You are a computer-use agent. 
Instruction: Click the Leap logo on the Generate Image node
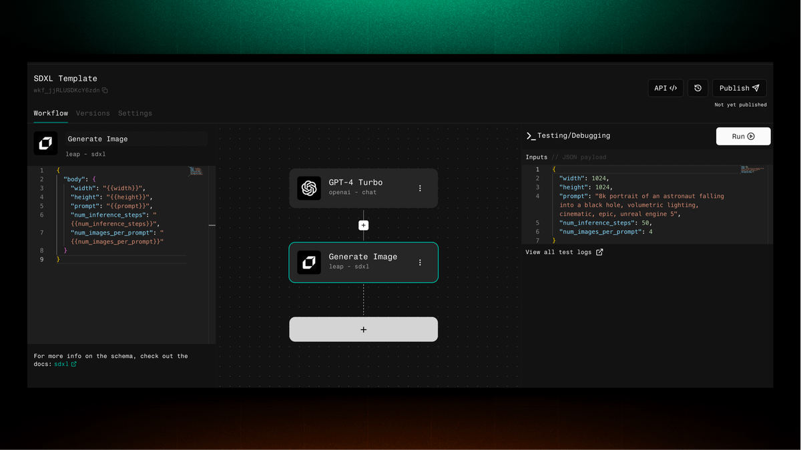point(309,262)
